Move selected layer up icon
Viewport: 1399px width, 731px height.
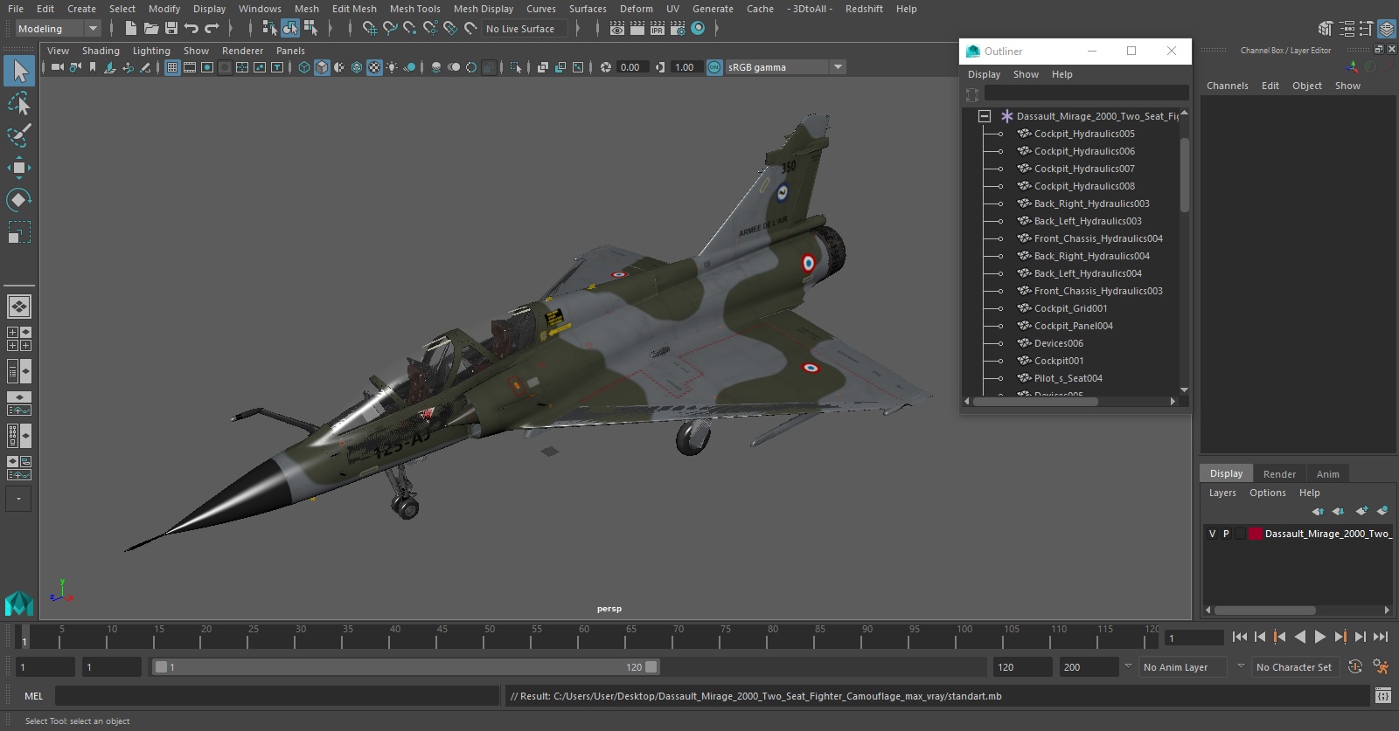(1318, 511)
